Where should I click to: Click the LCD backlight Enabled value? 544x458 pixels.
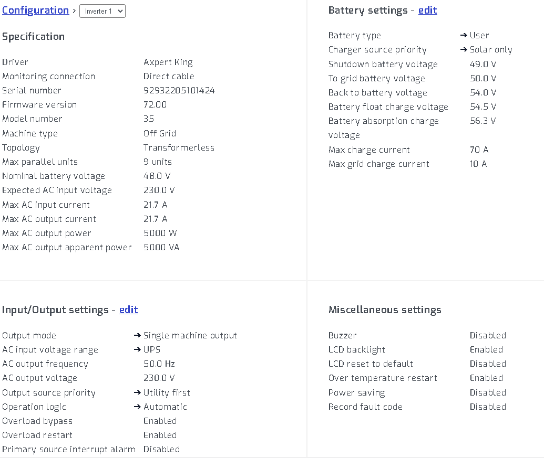[486, 350]
